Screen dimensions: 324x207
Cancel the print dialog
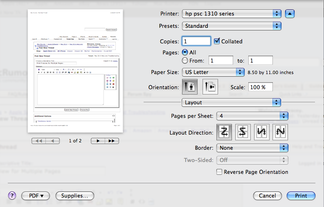point(268,196)
